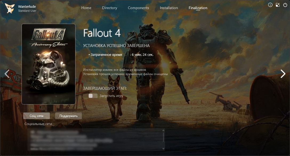Image resolution: width=290 pixels, height=156 pixels.
Task: Go to the Installation tab
Action: click(169, 8)
